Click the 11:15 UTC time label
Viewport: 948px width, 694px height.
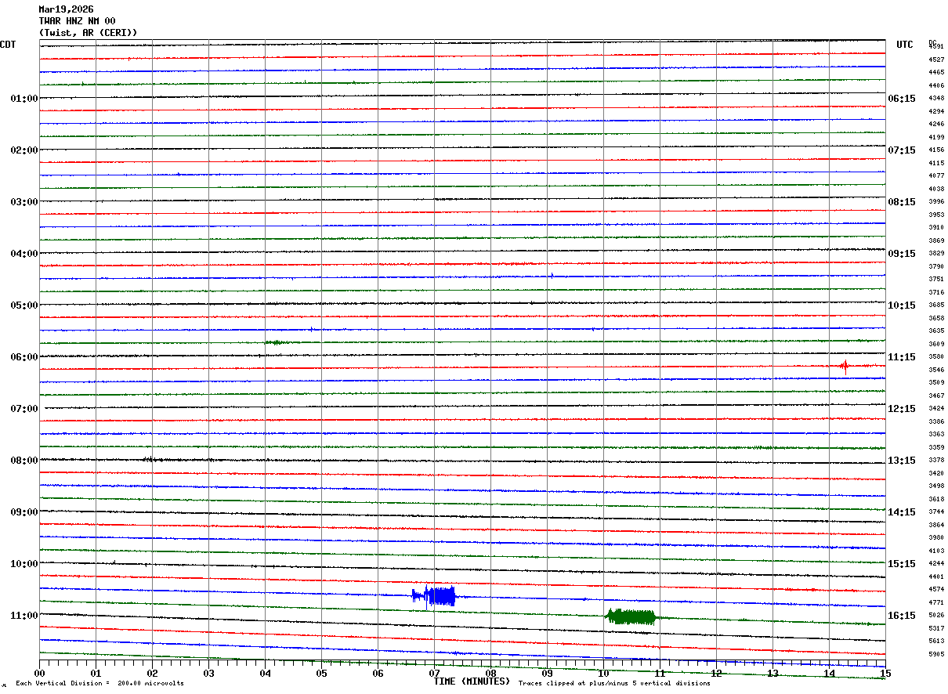(902, 357)
